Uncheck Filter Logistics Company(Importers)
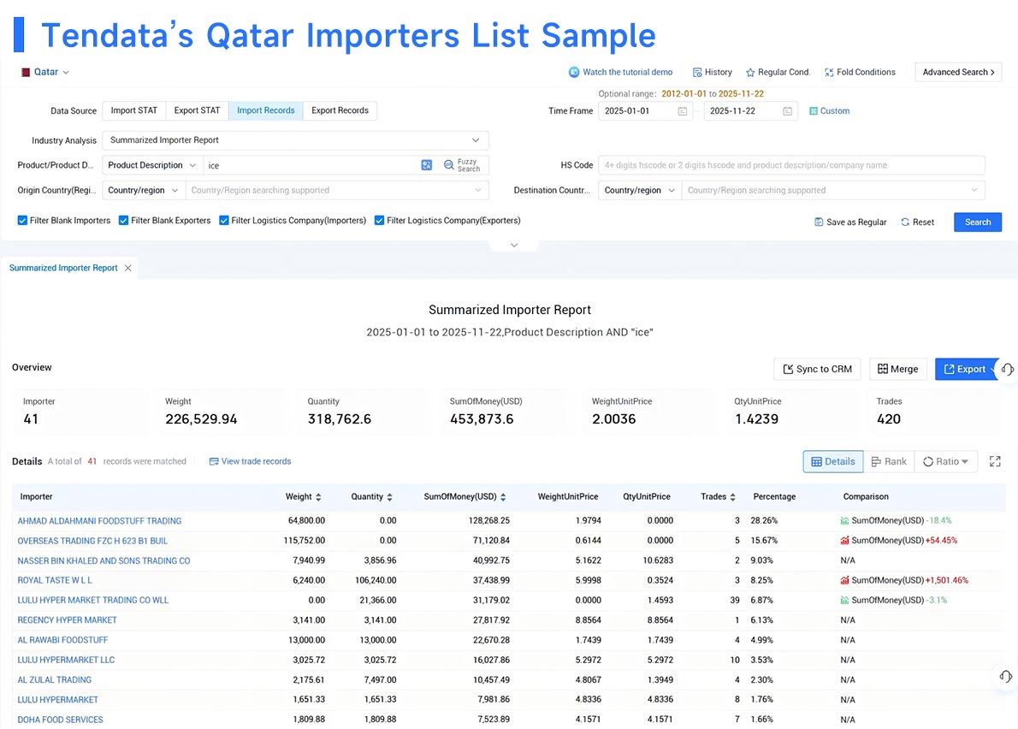 pos(224,221)
